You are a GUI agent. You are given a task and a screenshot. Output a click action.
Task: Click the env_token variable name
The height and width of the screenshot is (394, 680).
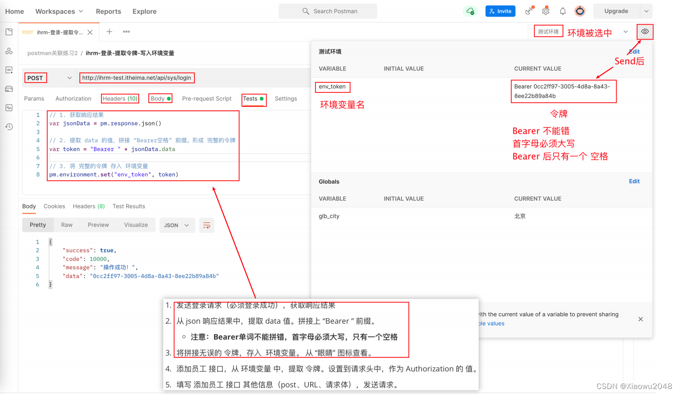point(332,87)
